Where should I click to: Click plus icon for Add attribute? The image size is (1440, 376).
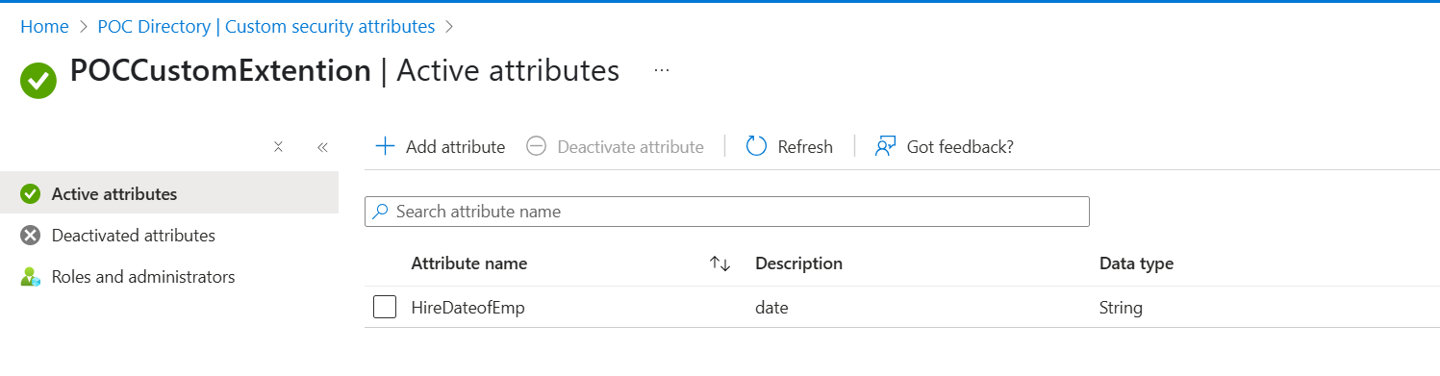385,146
